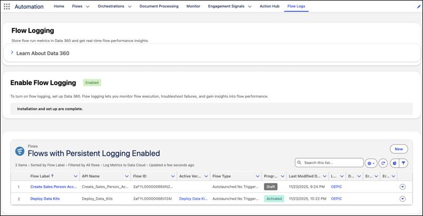Click Installation and set up are complete message
Viewport: 423px width, 216px height.
point(50,109)
